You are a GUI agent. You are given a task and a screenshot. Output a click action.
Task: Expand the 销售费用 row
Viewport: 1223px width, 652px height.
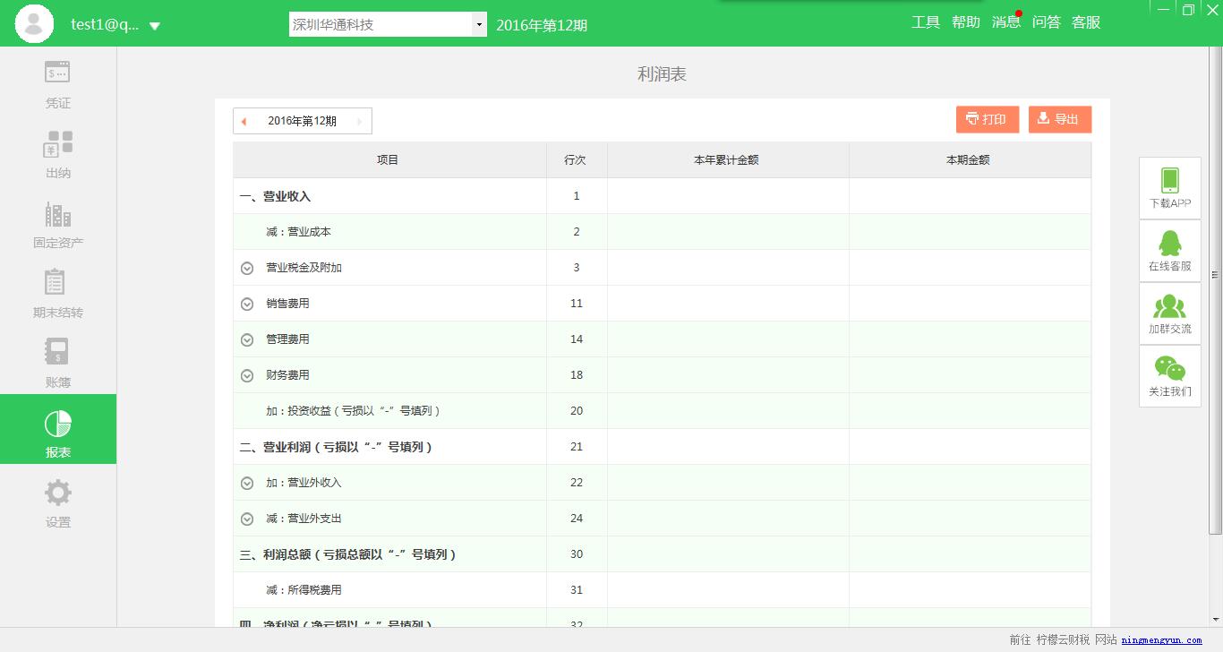coord(247,304)
